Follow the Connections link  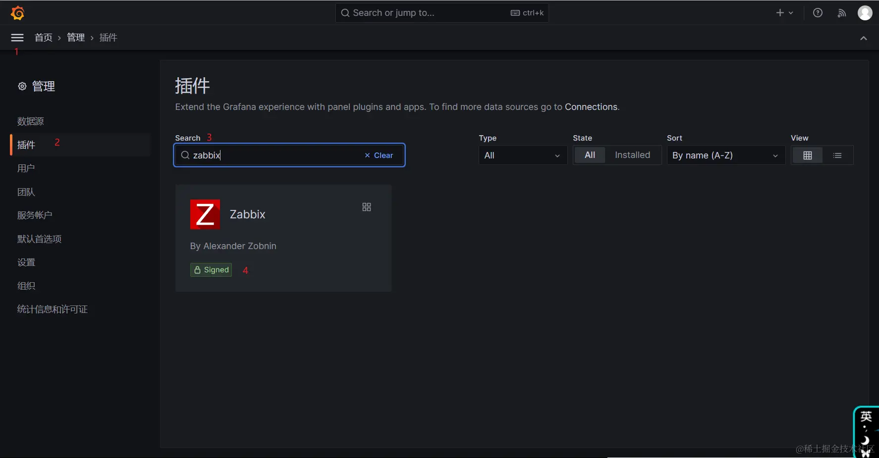click(591, 107)
